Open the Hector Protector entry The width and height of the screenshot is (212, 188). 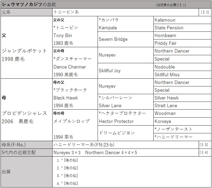[116, 121]
